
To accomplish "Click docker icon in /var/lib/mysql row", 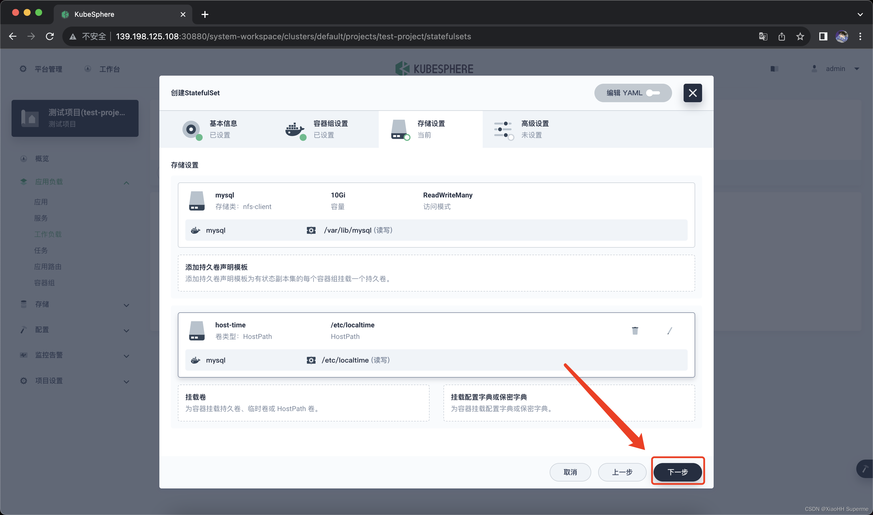I will (x=196, y=230).
